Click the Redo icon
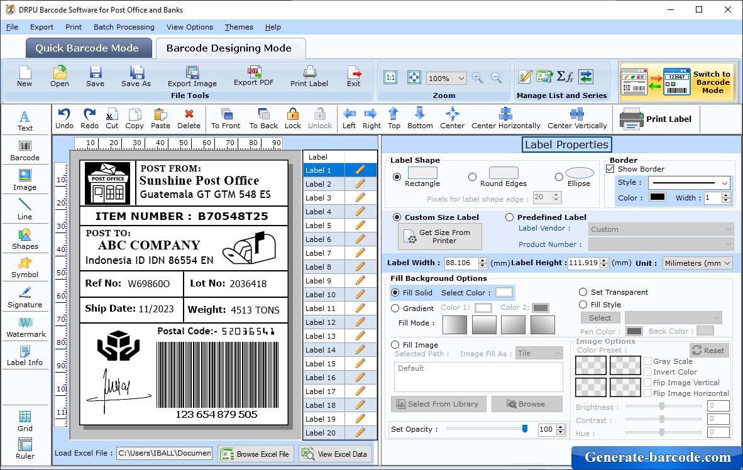 click(89, 119)
